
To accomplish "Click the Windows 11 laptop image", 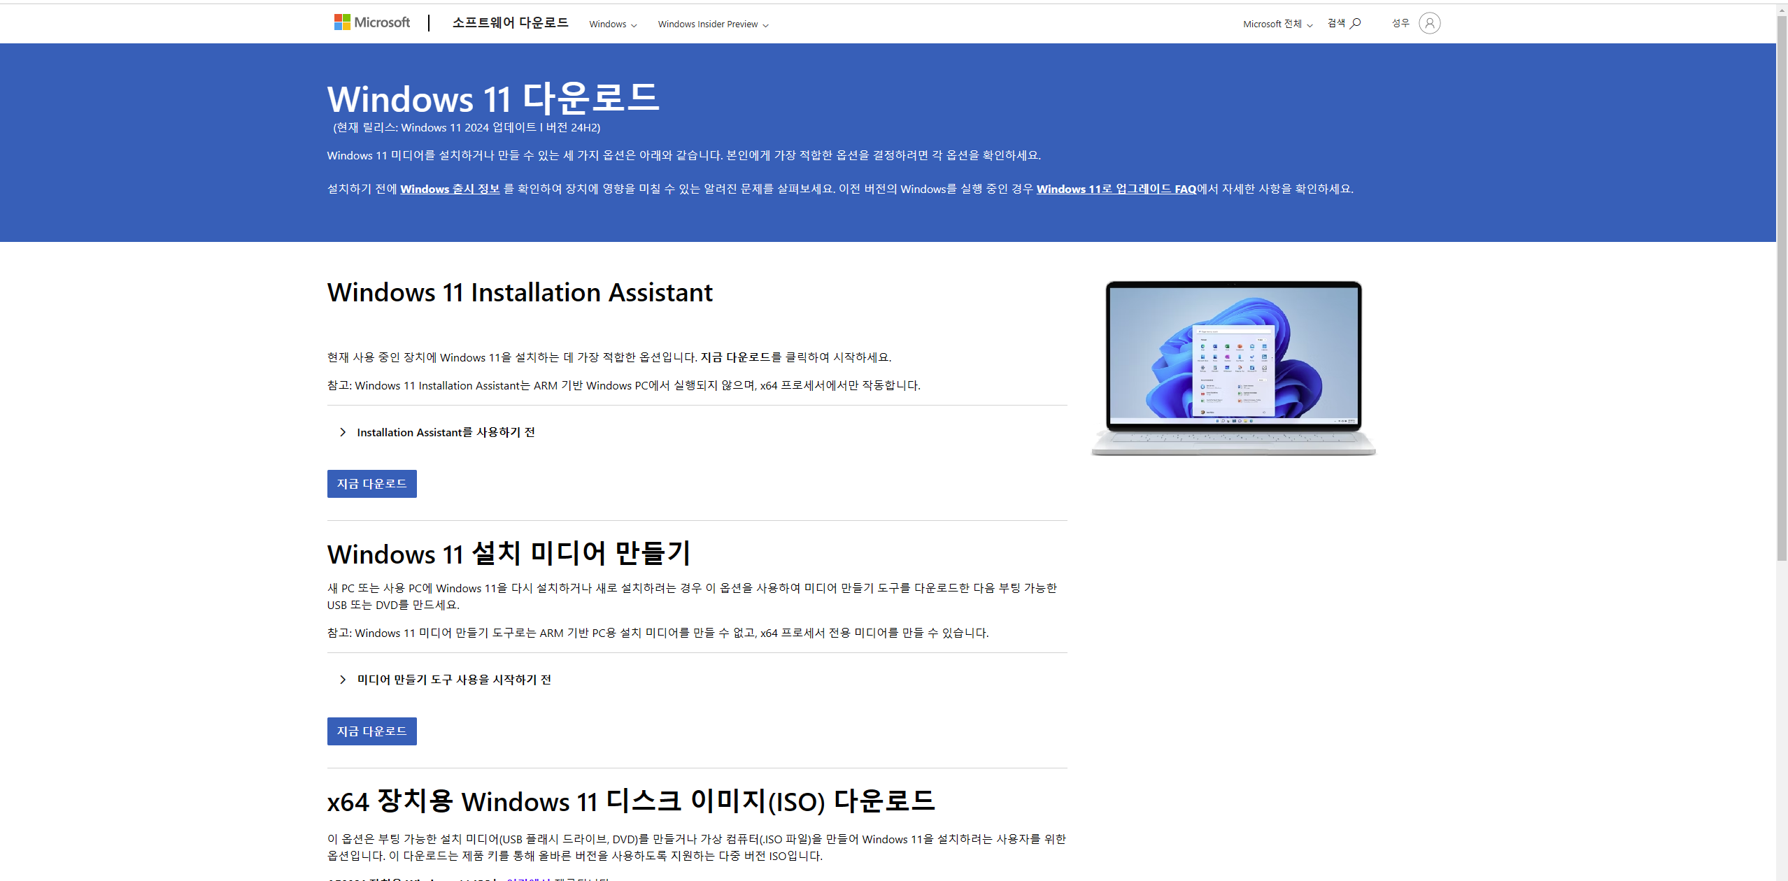I will 1233,368.
